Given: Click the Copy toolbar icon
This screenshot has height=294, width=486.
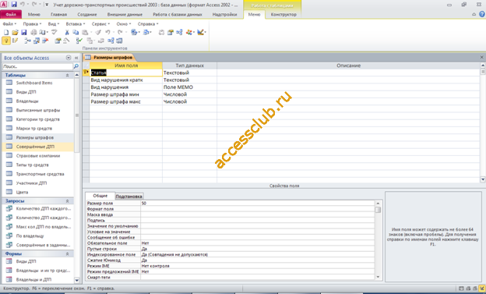Looking at the screenshot, I should coord(76,32).
